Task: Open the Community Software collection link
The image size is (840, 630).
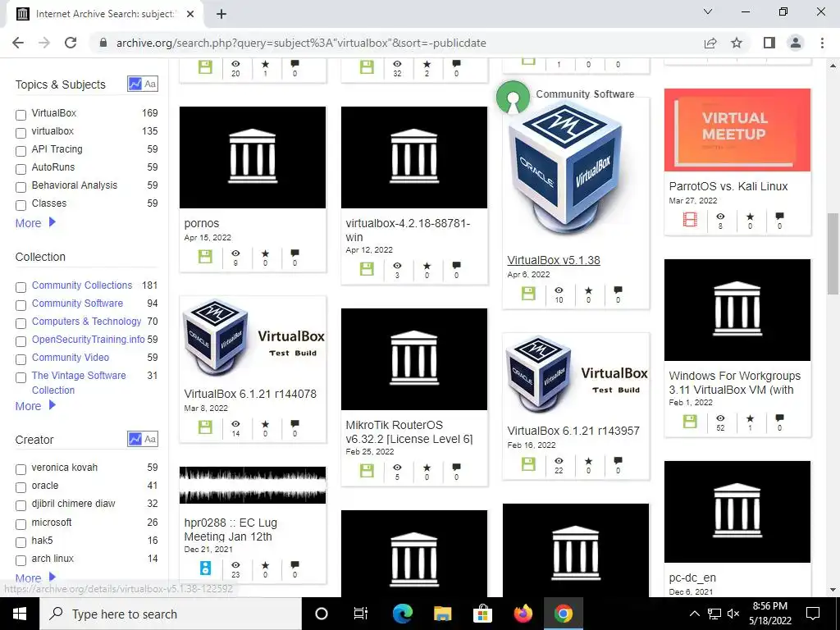Action: (77, 304)
